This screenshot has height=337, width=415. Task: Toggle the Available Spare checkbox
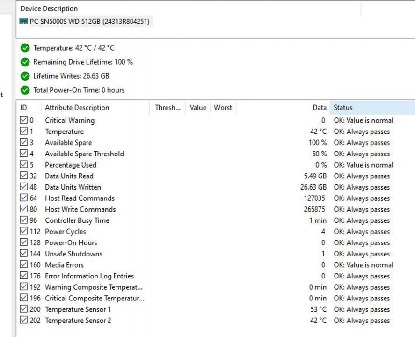(x=24, y=143)
